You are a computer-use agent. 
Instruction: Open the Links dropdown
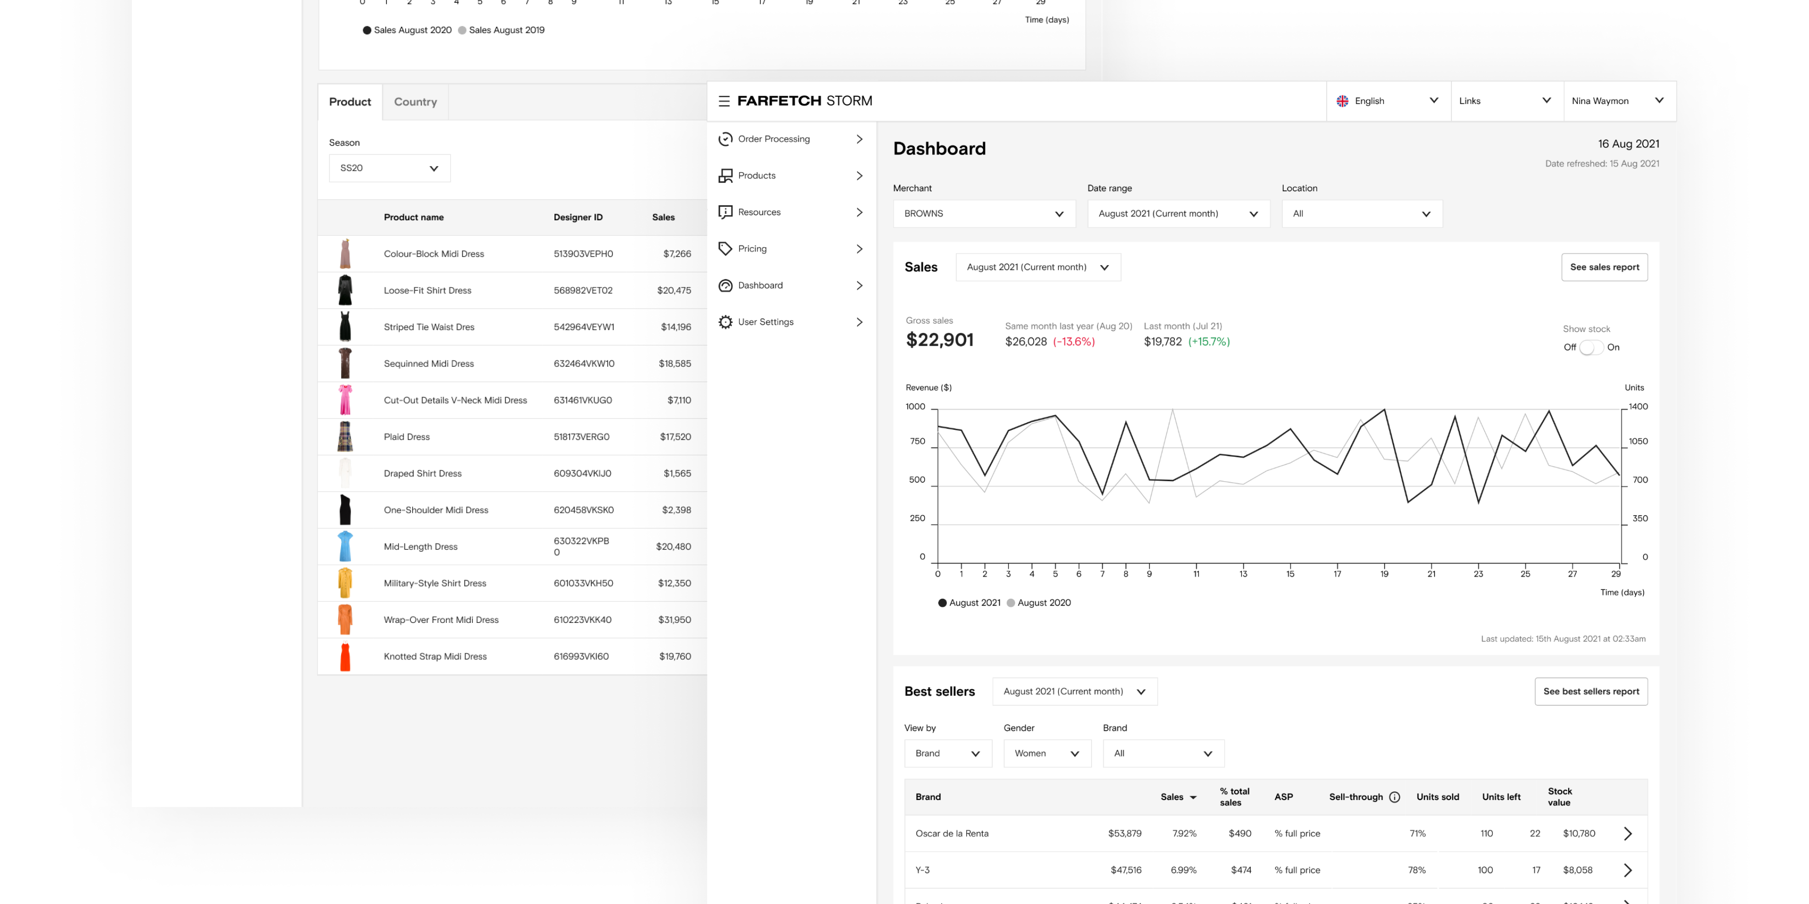[x=1507, y=101]
